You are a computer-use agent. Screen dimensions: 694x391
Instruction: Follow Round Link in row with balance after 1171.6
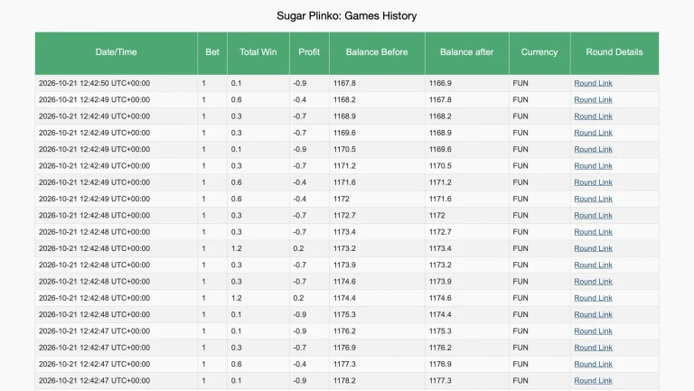[x=593, y=199]
